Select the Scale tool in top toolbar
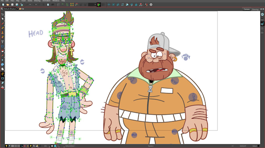The height and width of the screenshot is (148, 265). click(118, 5)
